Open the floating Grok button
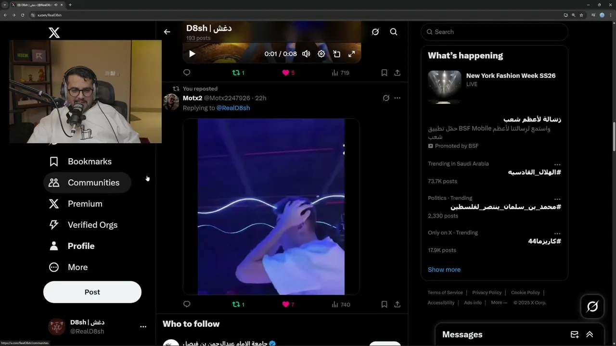The width and height of the screenshot is (616, 346). tap(592, 307)
